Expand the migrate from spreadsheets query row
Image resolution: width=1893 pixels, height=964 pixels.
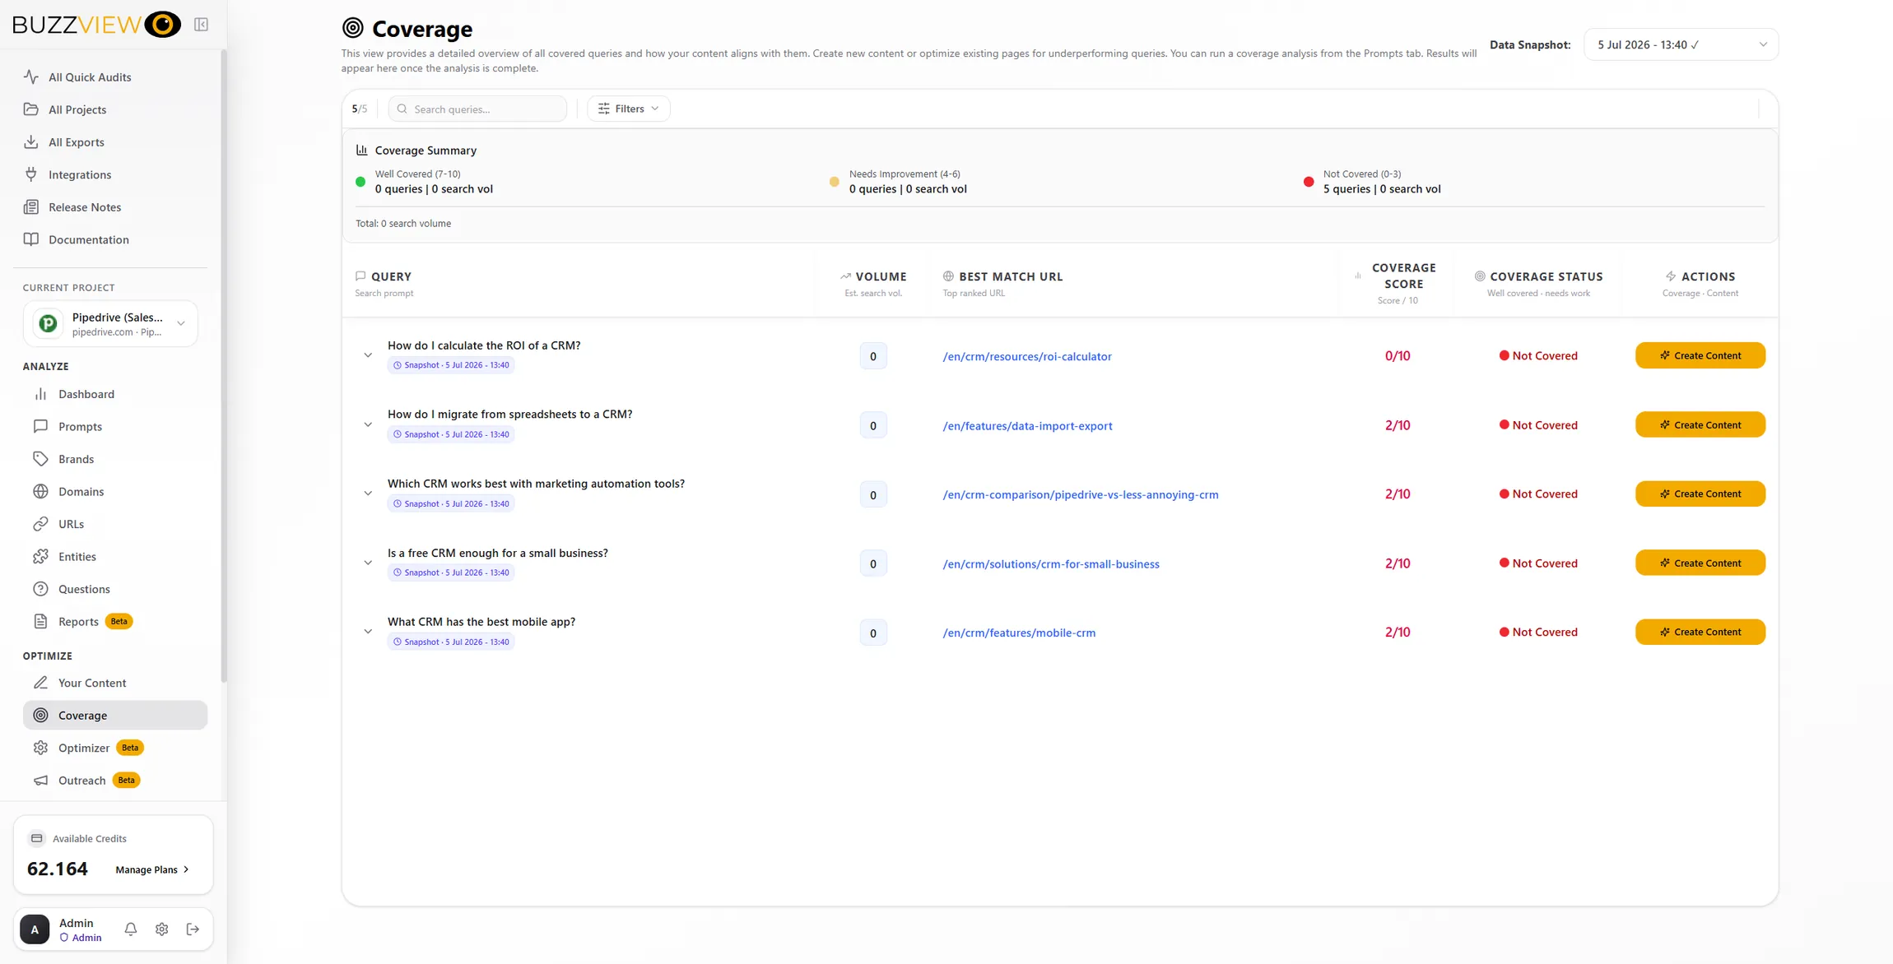[x=368, y=424]
